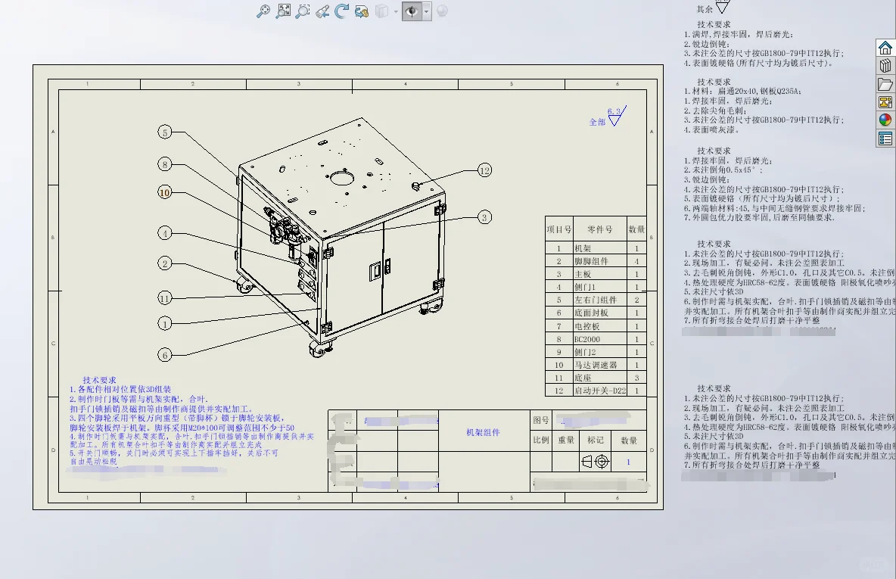This screenshot has height=579, width=896.
Task: Open the Appearances color ball tab
Action: point(885,120)
